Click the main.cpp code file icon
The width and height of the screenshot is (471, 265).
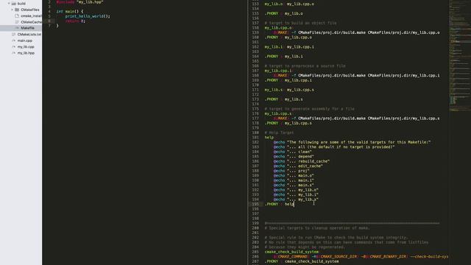click(13, 40)
